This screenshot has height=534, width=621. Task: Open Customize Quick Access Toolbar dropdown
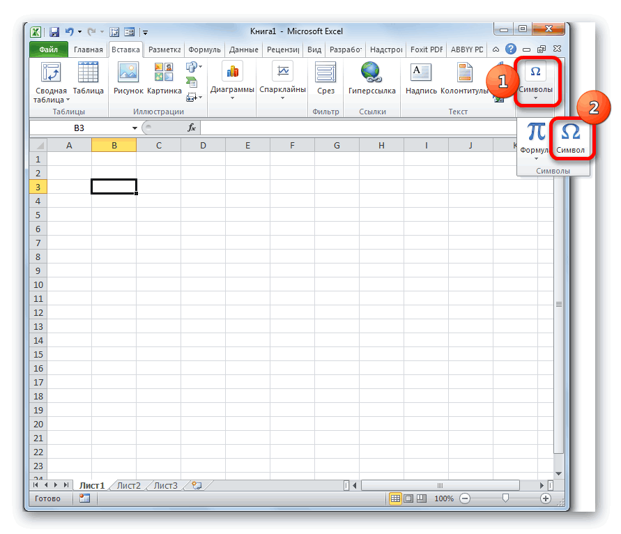(x=146, y=33)
